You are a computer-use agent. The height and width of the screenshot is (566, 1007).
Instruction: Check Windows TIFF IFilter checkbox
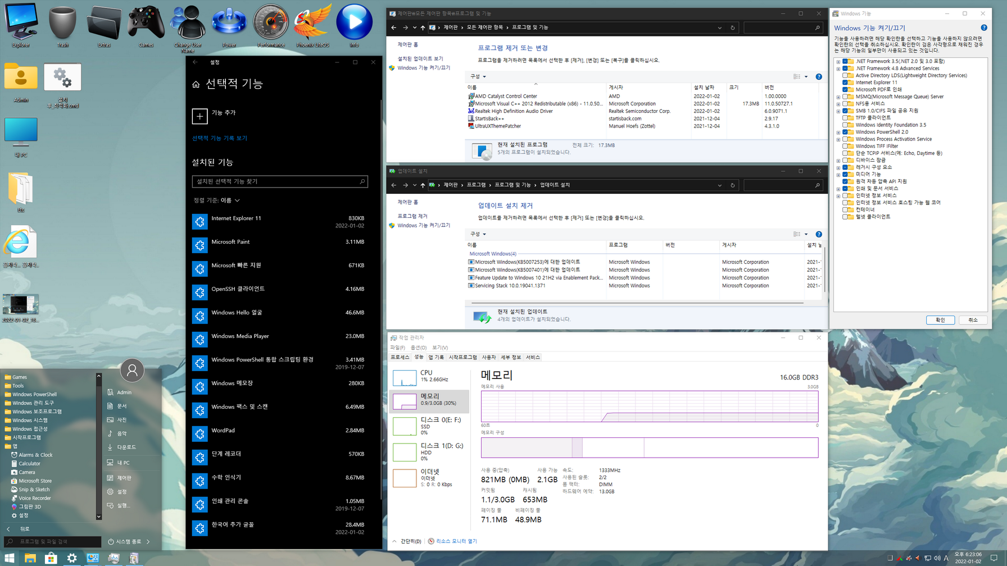point(845,146)
